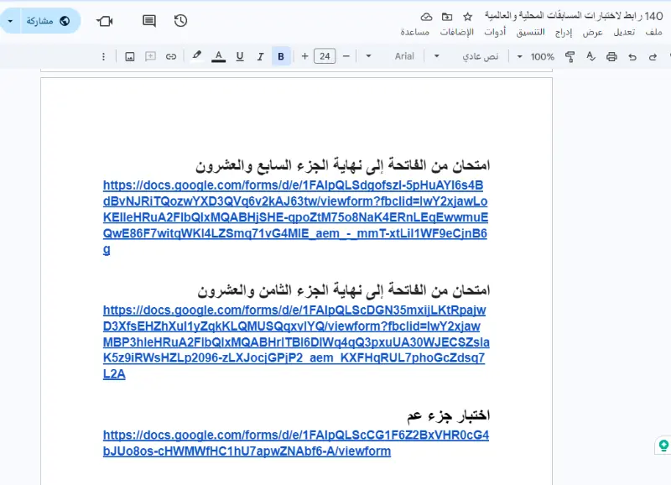The image size is (671, 485).
Task: Toggle bold formatting
Action: click(281, 56)
